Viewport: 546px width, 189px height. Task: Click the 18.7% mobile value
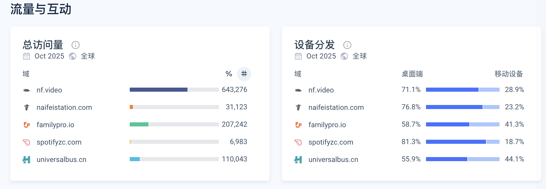515,142
